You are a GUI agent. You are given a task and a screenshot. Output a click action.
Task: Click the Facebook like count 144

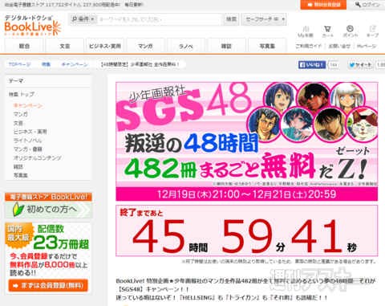tap(333, 65)
